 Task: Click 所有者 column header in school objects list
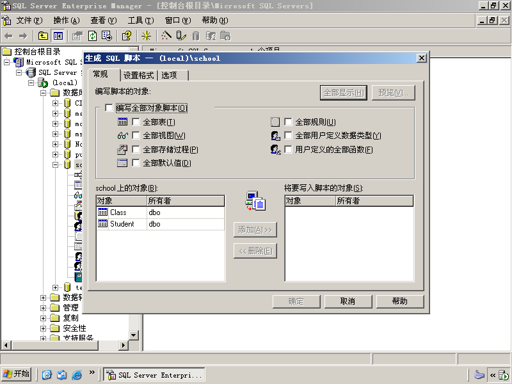click(x=186, y=201)
